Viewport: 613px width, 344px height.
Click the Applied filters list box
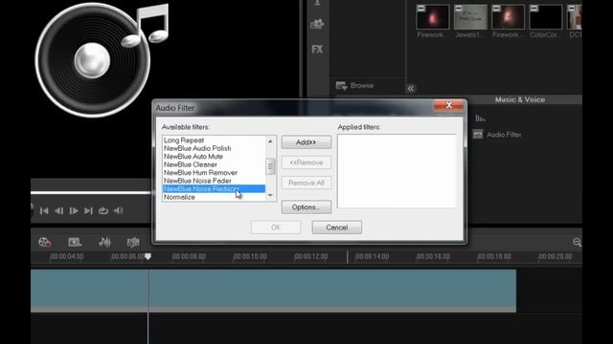point(397,171)
